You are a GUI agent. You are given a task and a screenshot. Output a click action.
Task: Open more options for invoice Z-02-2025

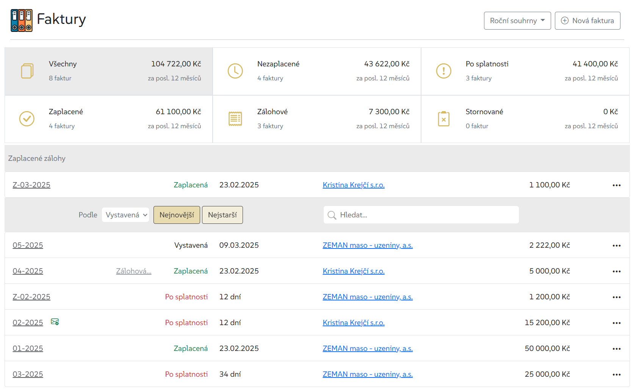click(x=617, y=297)
